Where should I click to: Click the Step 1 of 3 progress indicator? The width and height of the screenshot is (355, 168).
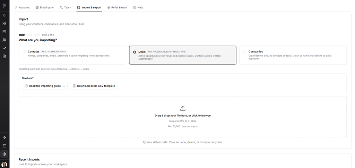pyautogui.click(x=36, y=35)
